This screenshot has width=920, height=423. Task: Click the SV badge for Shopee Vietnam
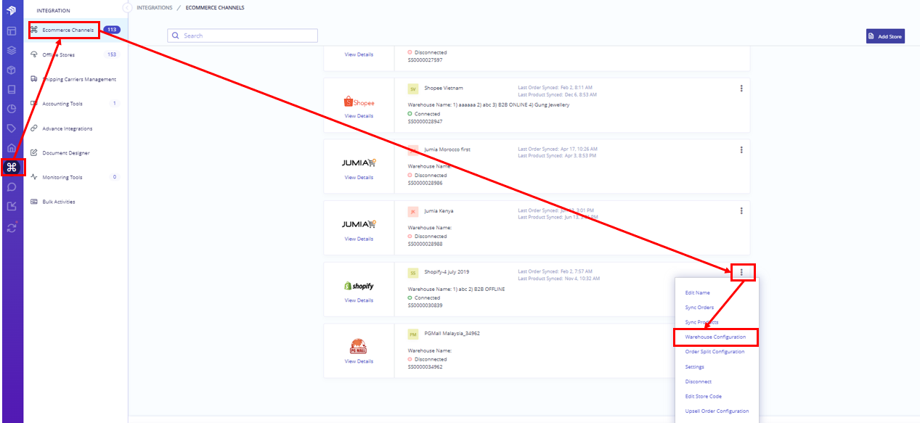coord(413,89)
